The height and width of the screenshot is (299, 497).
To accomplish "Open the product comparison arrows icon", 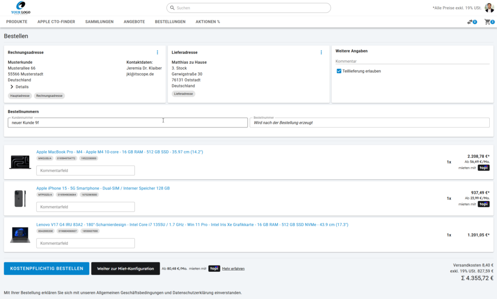I will click(x=470, y=22).
